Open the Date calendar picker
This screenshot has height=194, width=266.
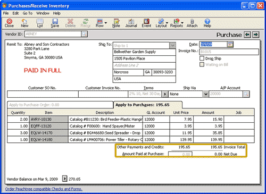230,45
